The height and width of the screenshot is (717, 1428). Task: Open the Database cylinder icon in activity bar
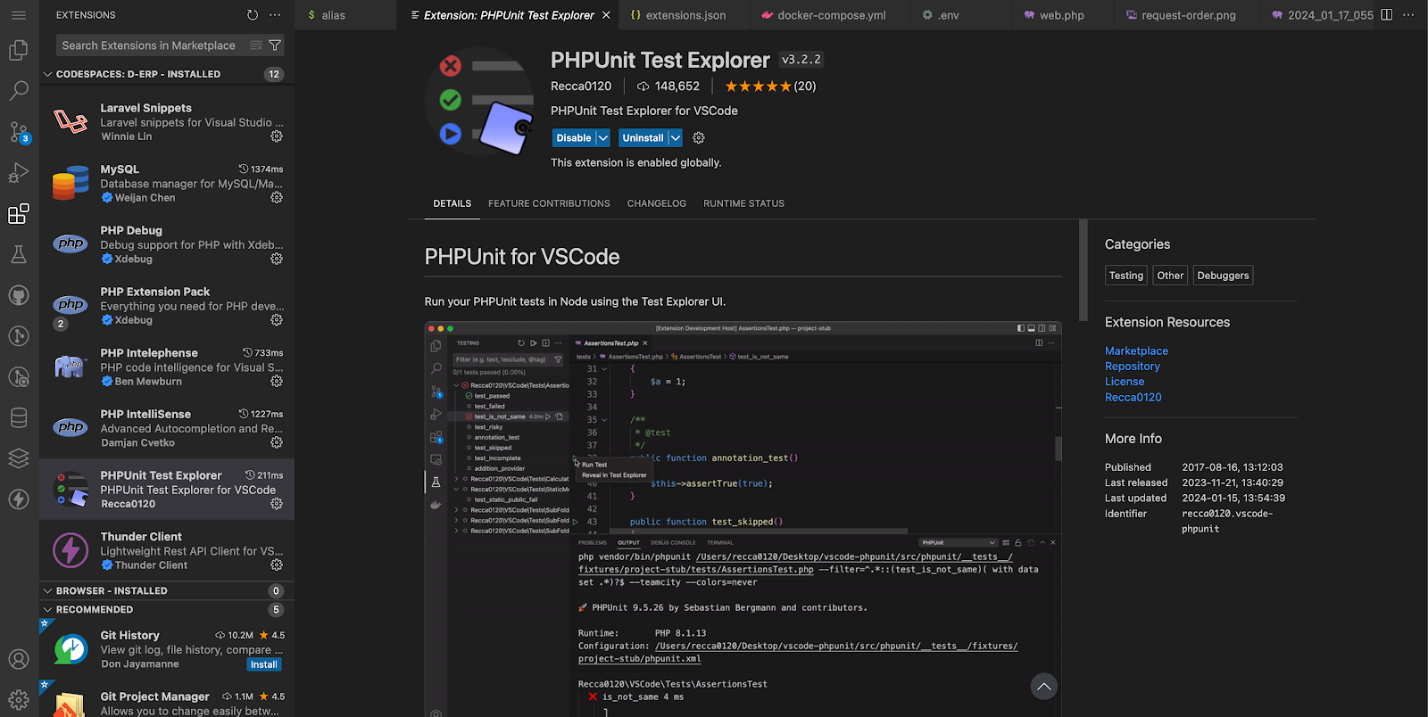(x=19, y=417)
